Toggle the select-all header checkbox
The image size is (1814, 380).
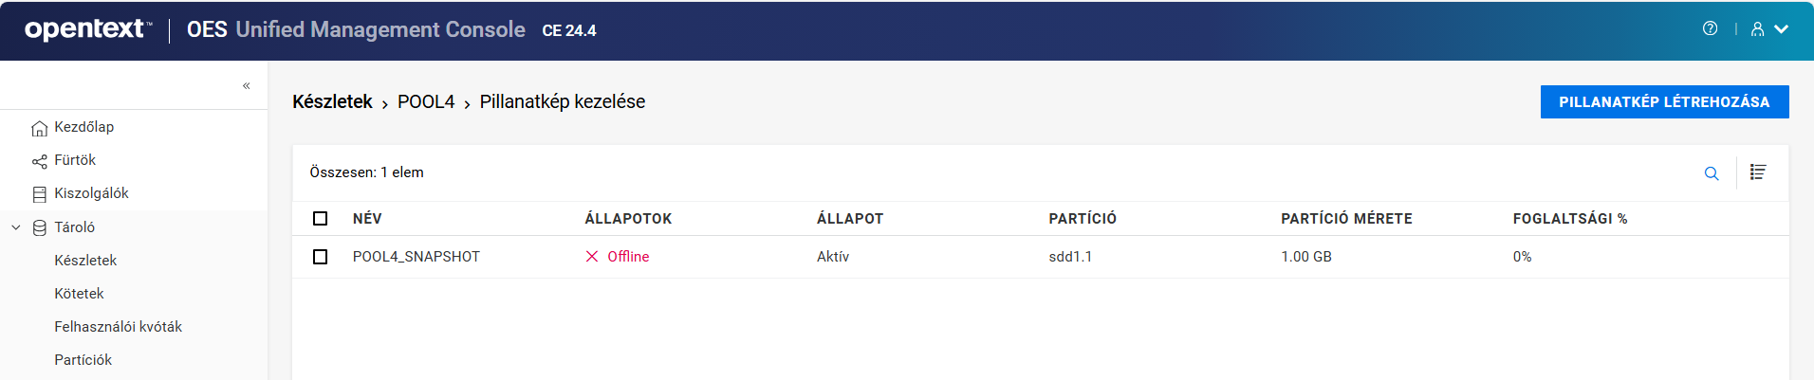coord(321,219)
